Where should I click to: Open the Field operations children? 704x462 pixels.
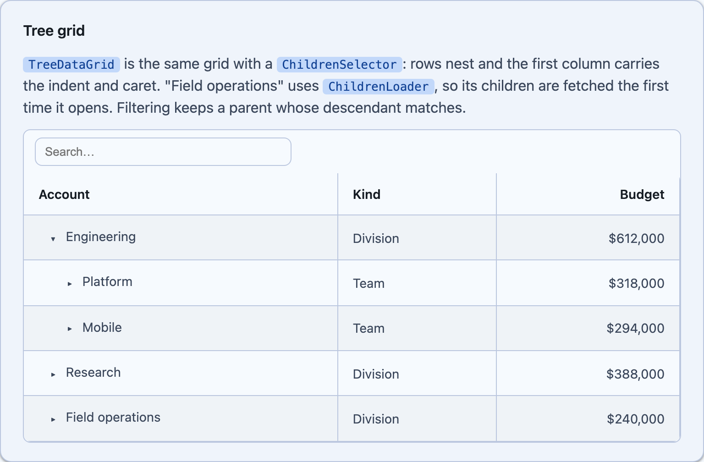53,419
